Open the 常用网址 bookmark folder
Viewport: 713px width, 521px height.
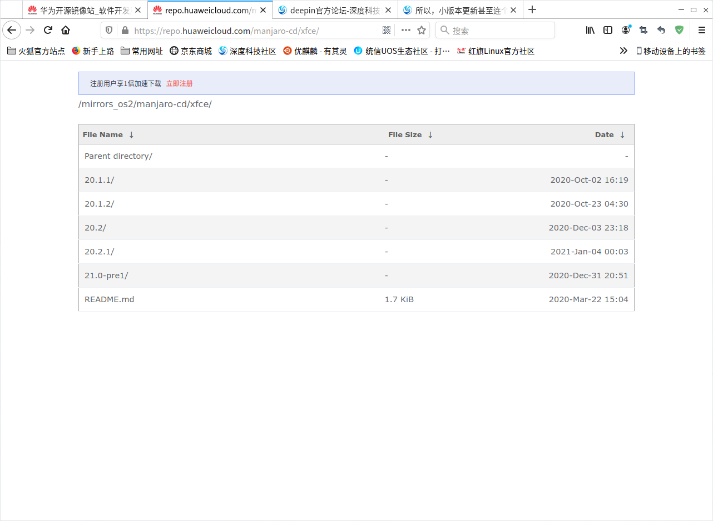142,51
